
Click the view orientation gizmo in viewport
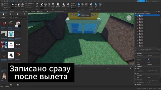[129, 18]
